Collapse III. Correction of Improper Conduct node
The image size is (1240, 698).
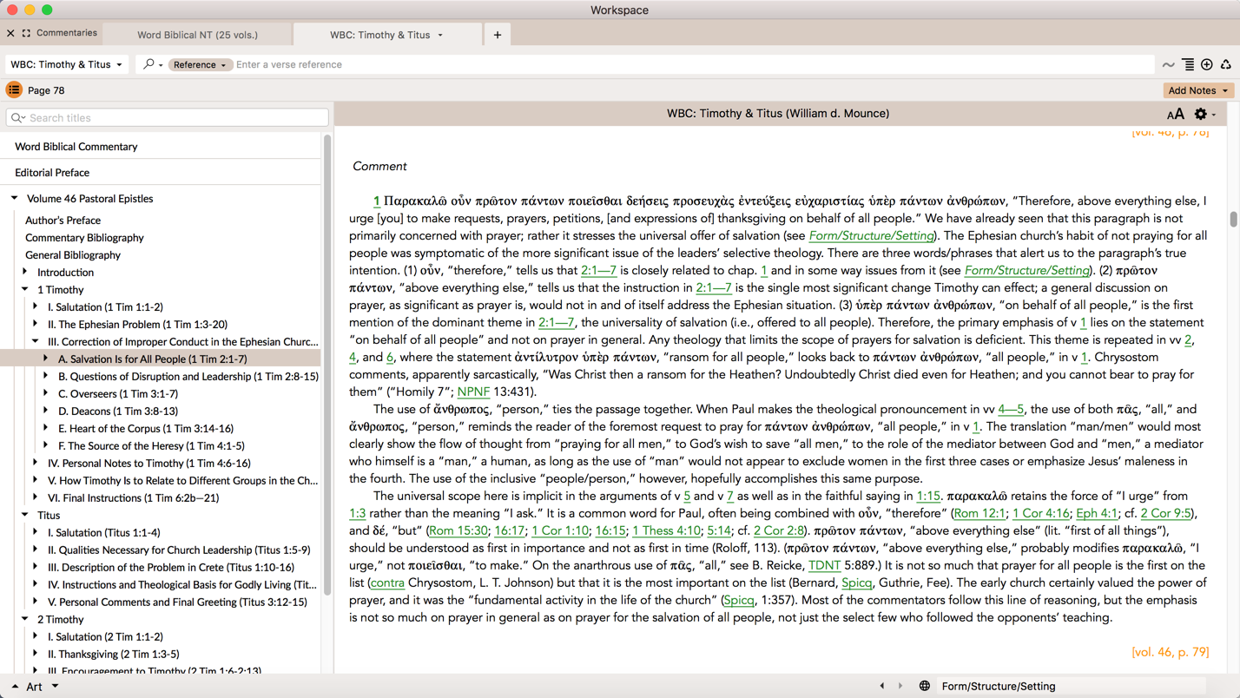(36, 341)
